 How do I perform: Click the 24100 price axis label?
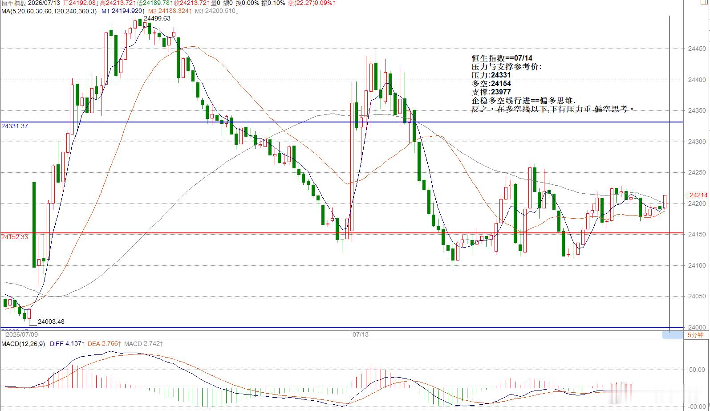tap(697, 265)
